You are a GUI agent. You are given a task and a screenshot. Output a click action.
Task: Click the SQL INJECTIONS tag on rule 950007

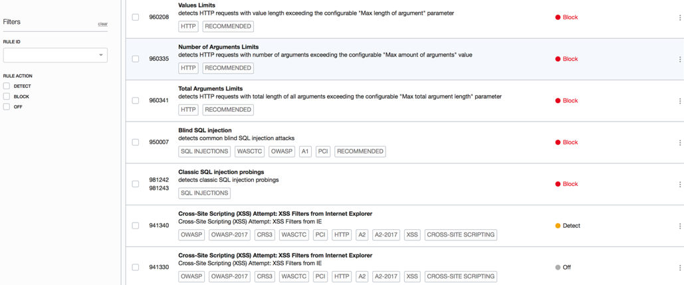point(205,151)
